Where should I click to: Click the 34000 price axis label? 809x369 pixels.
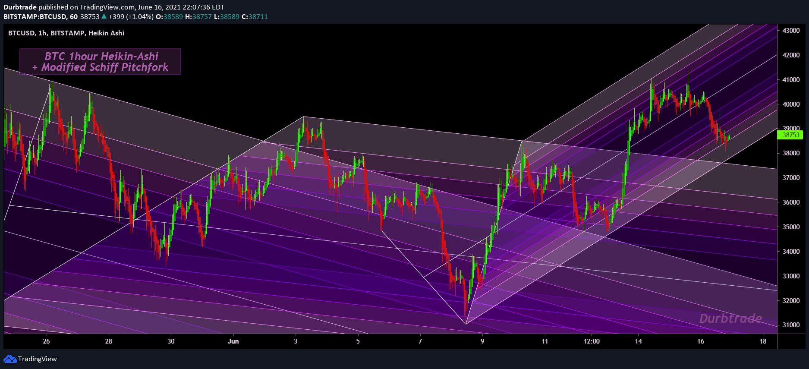pyautogui.click(x=791, y=252)
